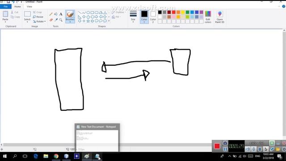Viewport: 286px width, 161px height.
Task: Toggle the recorder green capture-region button
Action: point(272,143)
